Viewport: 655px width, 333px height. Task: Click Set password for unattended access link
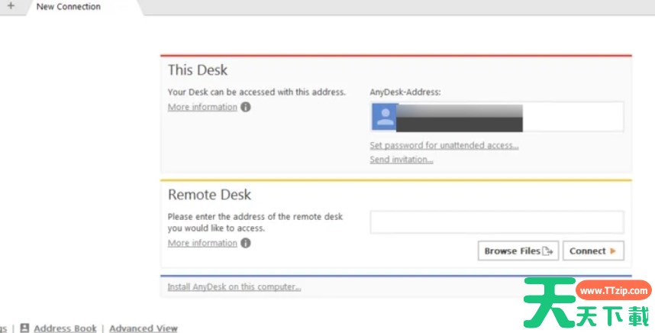point(444,146)
